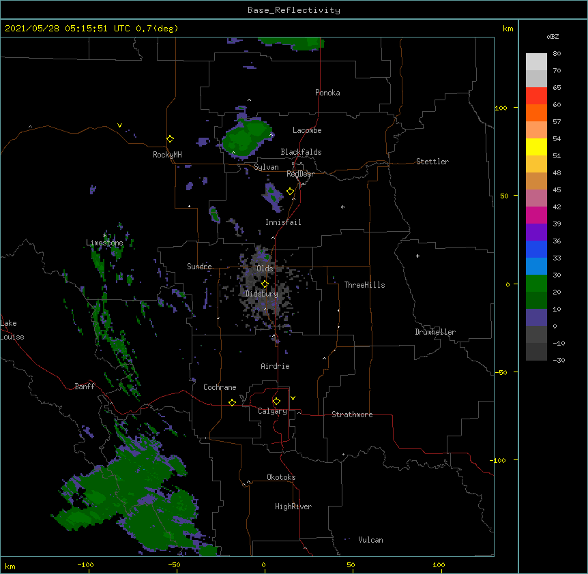This screenshot has width=588, height=574.
Task: Click the Strathmore label
Action: (x=352, y=414)
